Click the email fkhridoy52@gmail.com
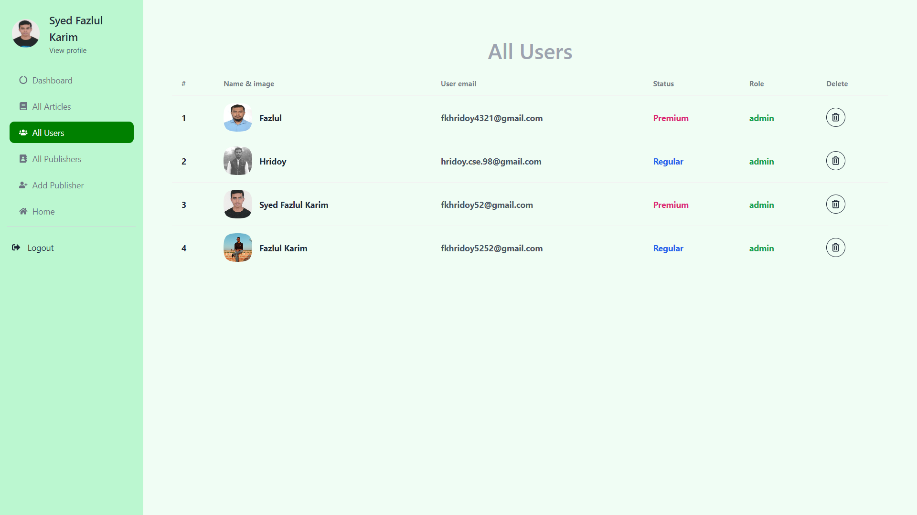Viewport: 917px width, 515px height. (x=487, y=205)
